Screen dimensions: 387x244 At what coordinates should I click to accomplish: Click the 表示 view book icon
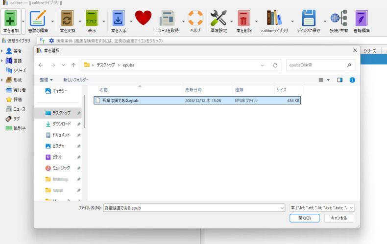click(x=92, y=18)
